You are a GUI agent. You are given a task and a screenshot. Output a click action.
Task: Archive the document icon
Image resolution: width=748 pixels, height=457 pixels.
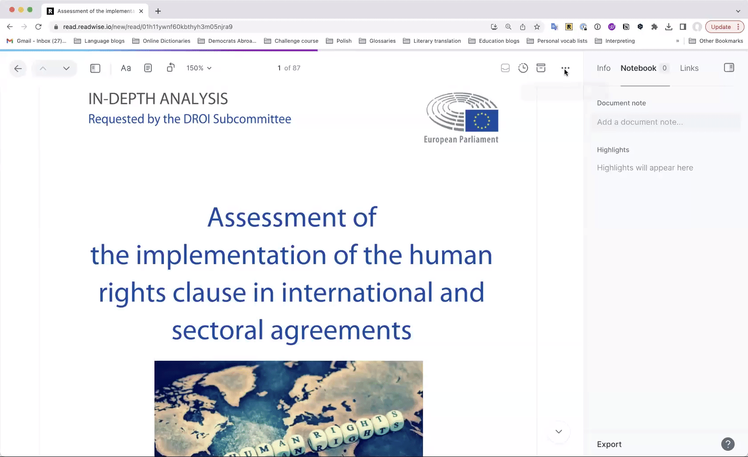(x=541, y=68)
